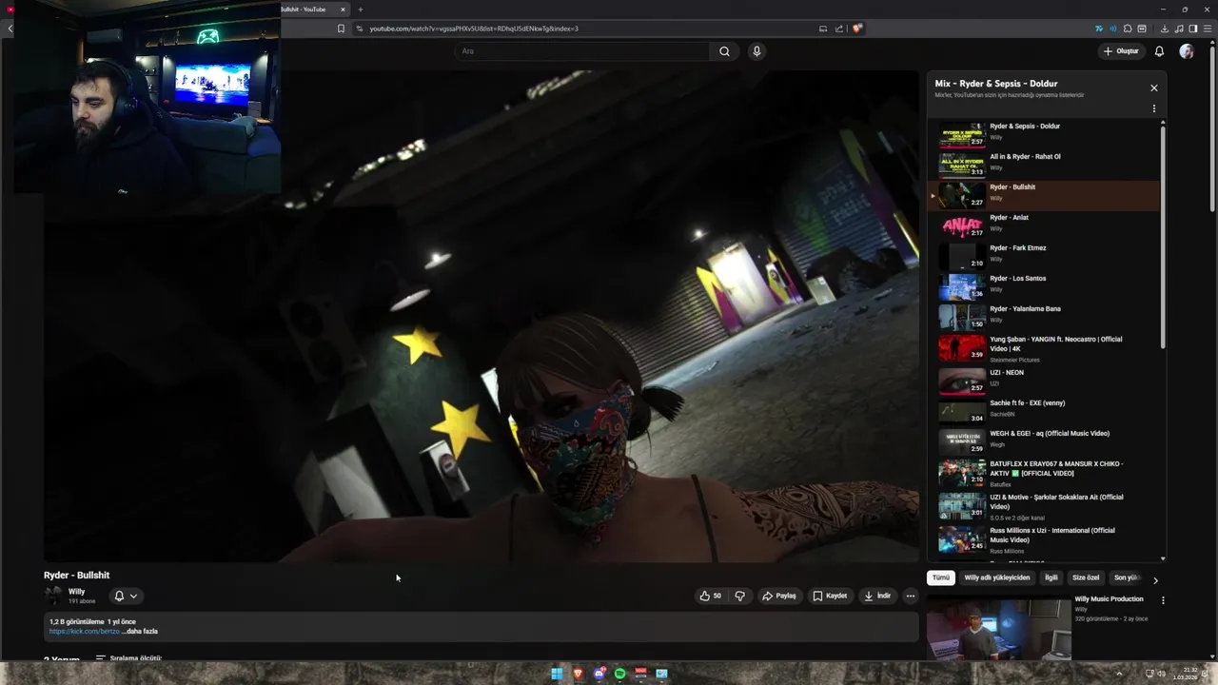Open options for Willy Music Production video
The image size is (1218, 685).
click(1162, 600)
